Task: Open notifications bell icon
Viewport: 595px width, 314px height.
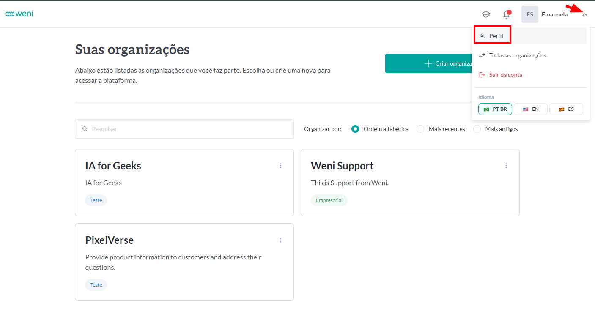Action: click(506, 14)
